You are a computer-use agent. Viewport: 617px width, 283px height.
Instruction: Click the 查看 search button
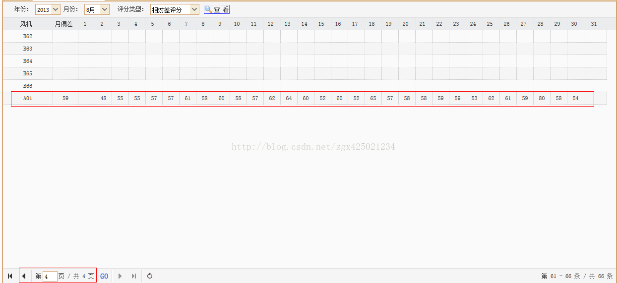(x=217, y=9)
